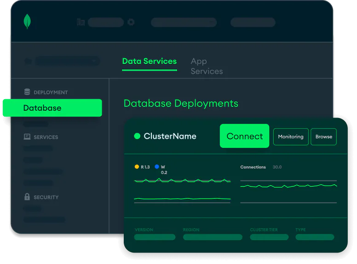Click the Services laptop icon in sidebar
Image resolution: width=357 pixels, height=264 pixels.
click(27, 137)
